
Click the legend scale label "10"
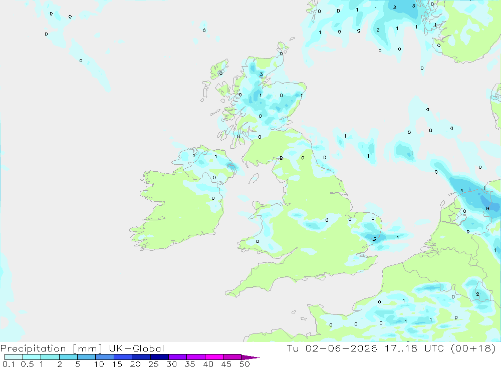pos(99,364)
